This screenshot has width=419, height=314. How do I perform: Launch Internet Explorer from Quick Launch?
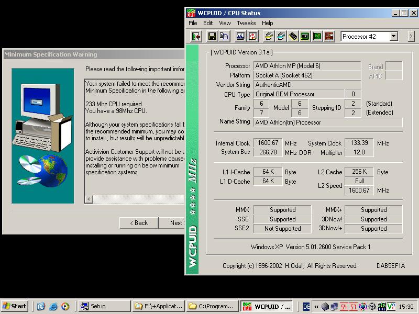point(53,307)
